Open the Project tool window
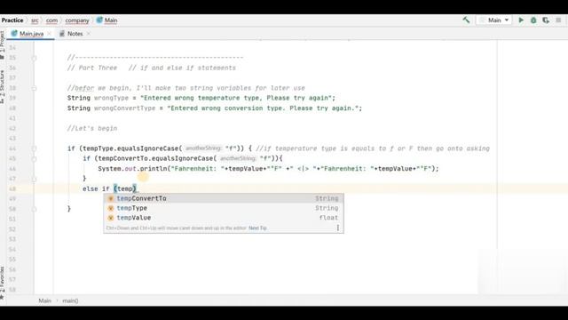Viewport: 568px width, 320px height. coord(3,45)
